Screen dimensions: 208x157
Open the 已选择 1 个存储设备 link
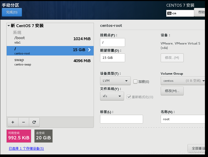click(26, 148)
